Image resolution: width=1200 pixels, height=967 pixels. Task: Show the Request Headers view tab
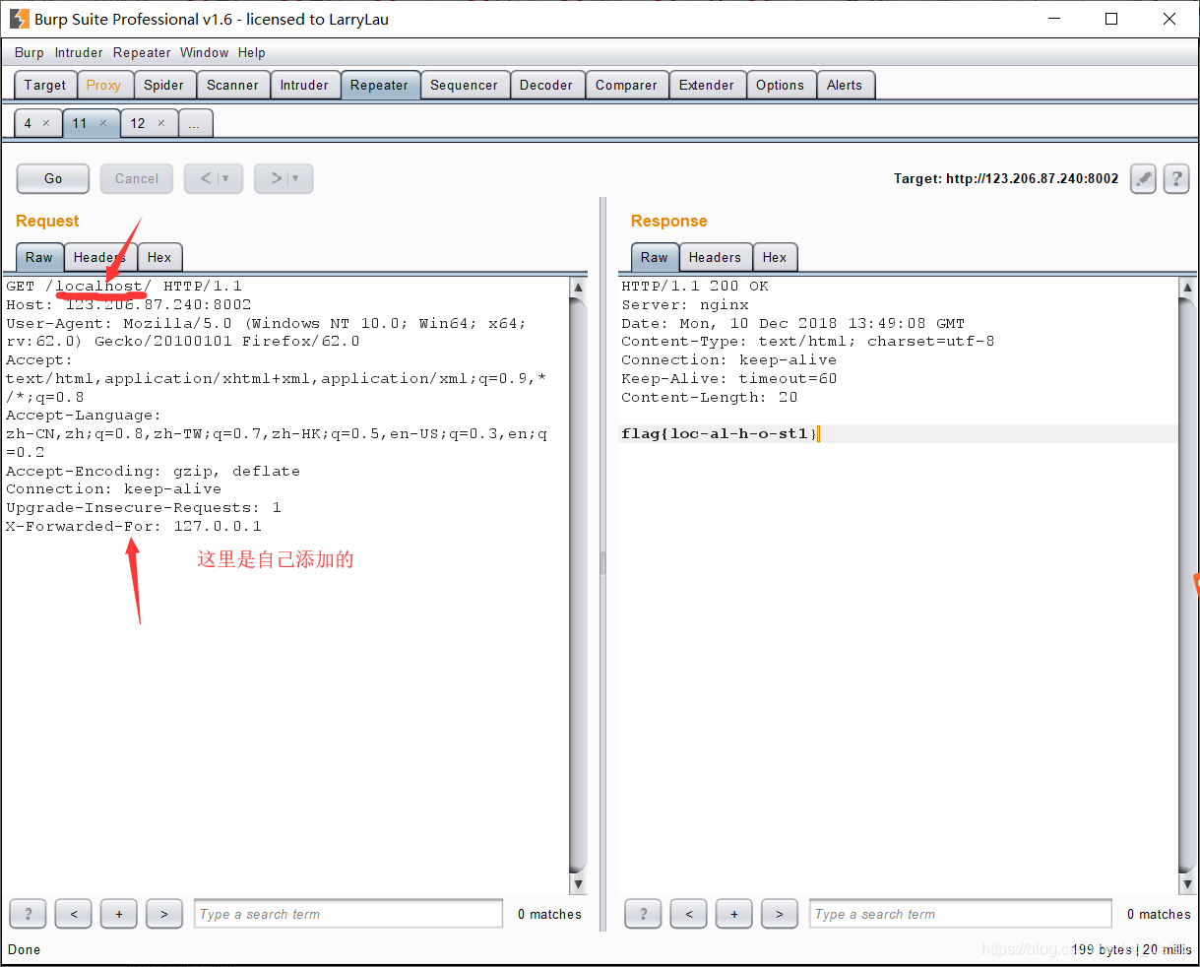(99, 257)
